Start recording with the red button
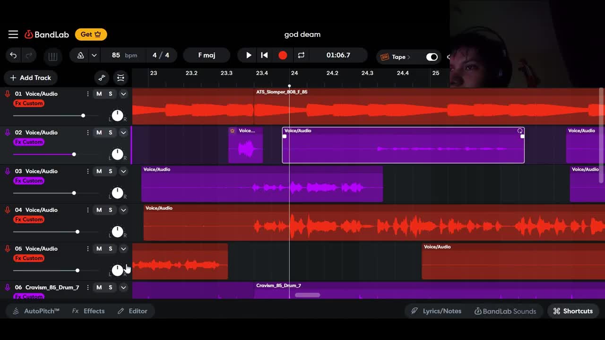 coord(283,55)
